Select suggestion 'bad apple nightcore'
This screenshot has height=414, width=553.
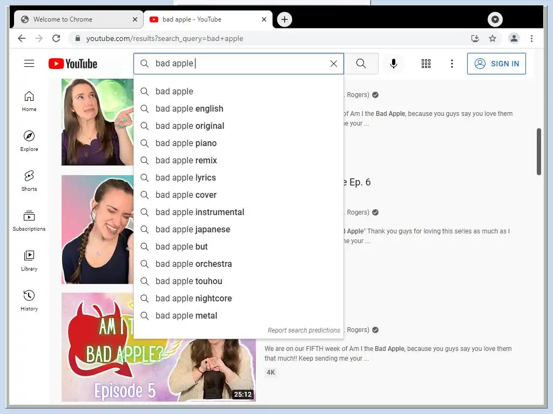pyautogui.click(x=238, y=299)
